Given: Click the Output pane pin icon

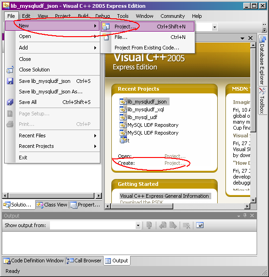Looking at the screenshot, I should click(245, 216).
